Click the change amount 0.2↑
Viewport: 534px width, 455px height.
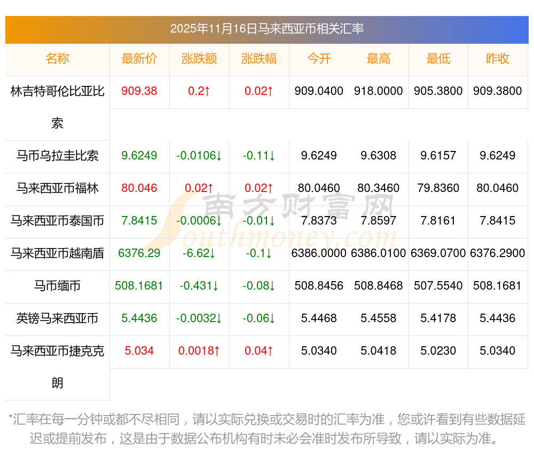pos(199,91)
